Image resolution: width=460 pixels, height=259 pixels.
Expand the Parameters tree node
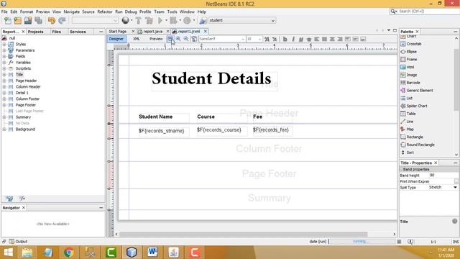4,50
